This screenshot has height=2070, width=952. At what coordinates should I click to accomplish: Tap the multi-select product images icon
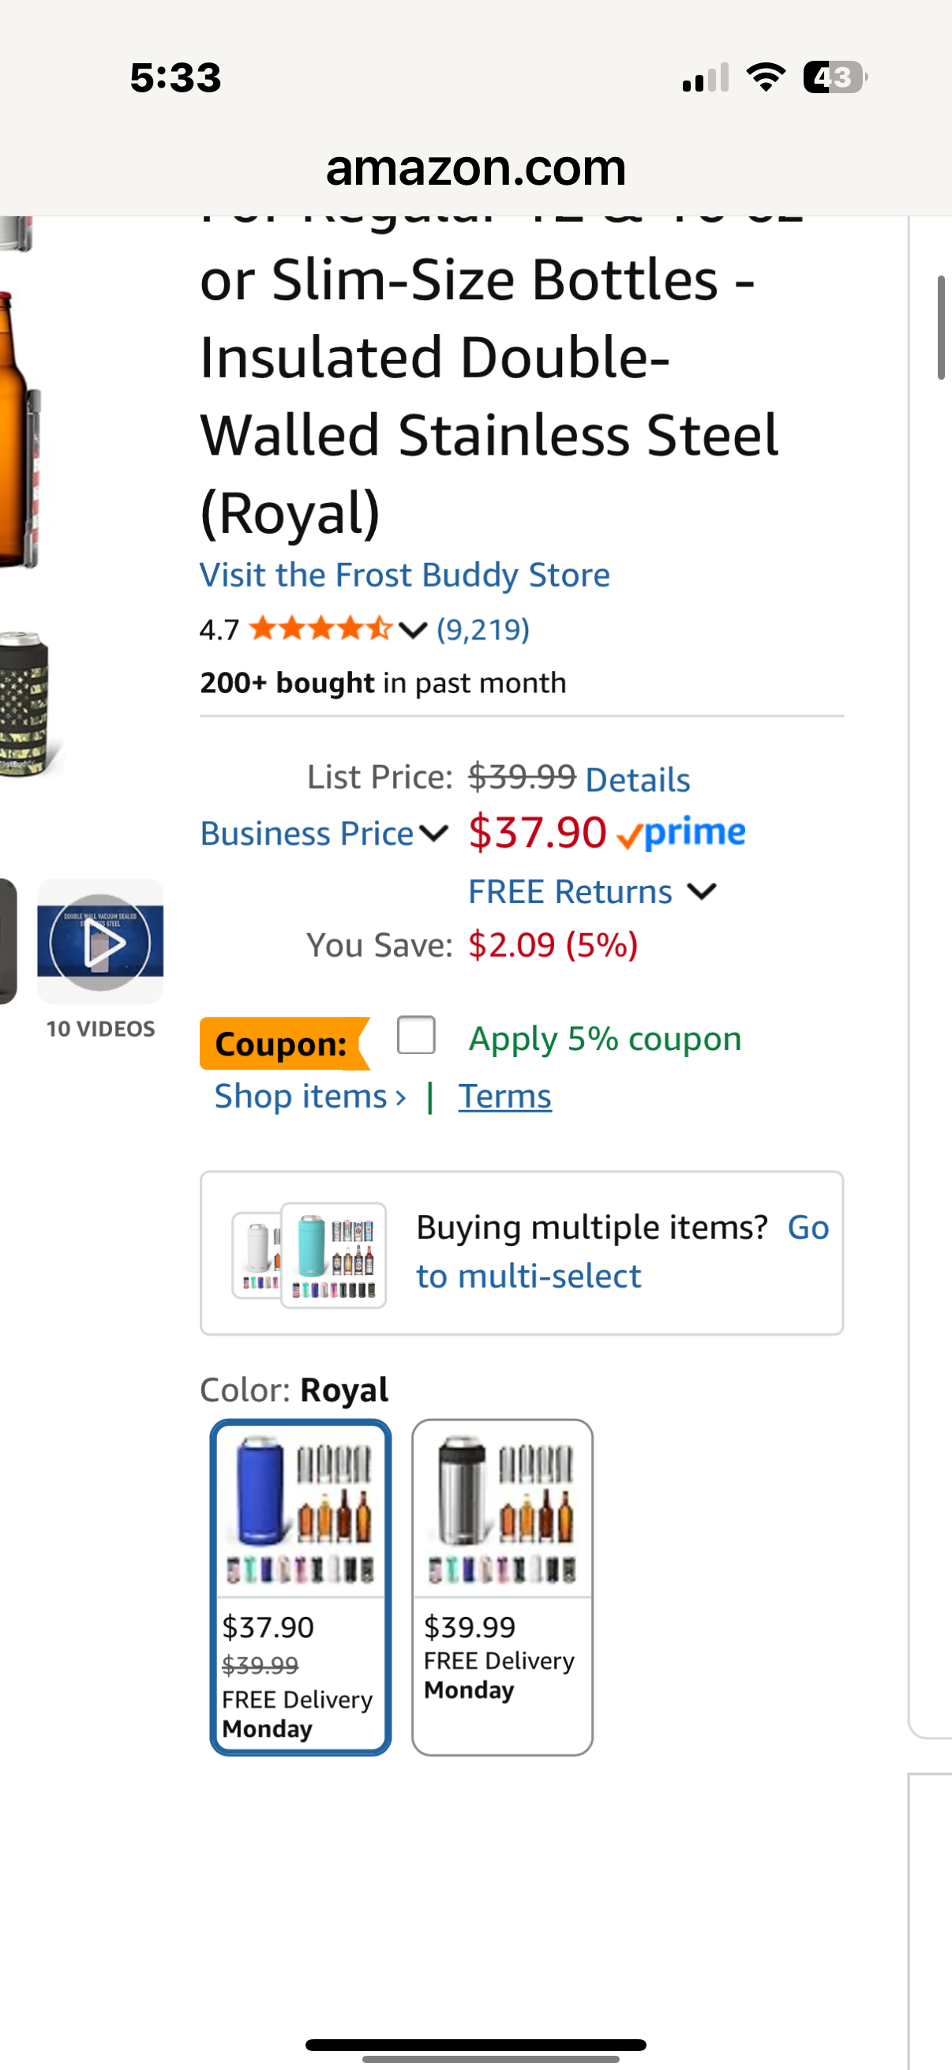[309, 1254]
